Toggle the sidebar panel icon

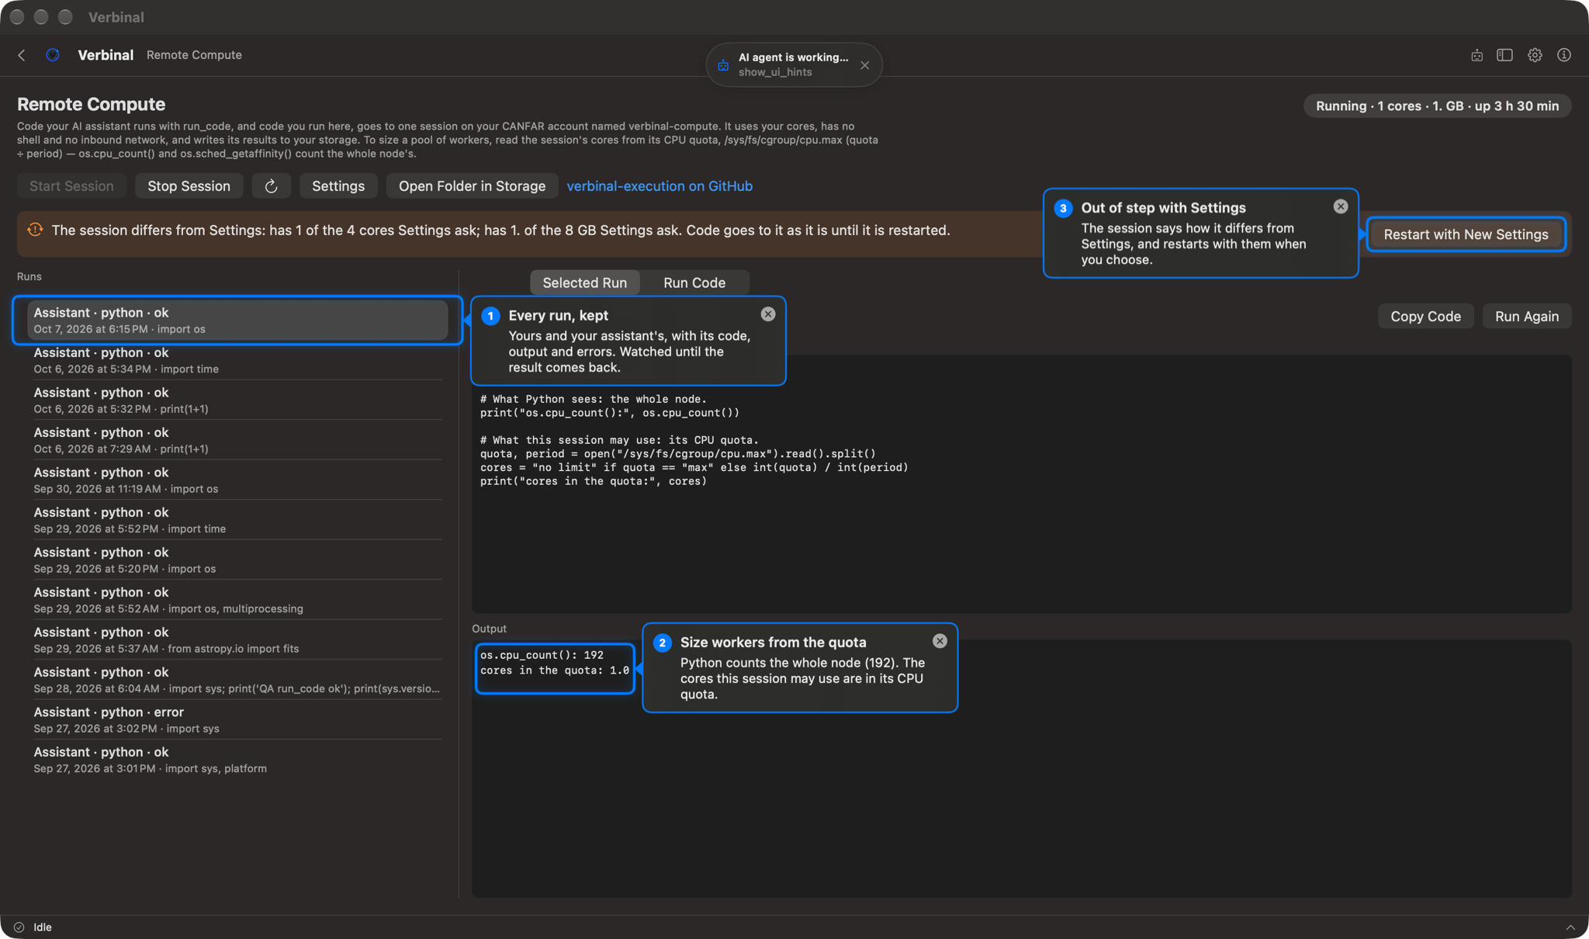pos(1504,55)
